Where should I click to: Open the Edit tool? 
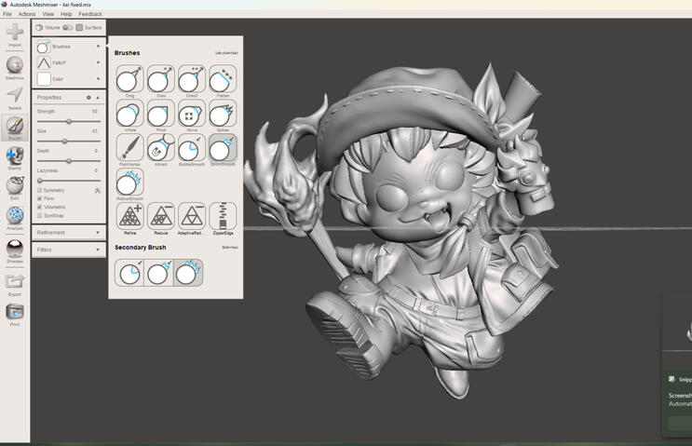click(x=15, y=188)
